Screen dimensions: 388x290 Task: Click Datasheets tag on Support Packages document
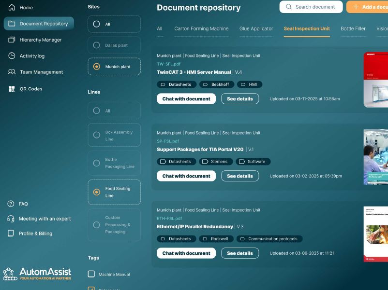pos(177,162)
